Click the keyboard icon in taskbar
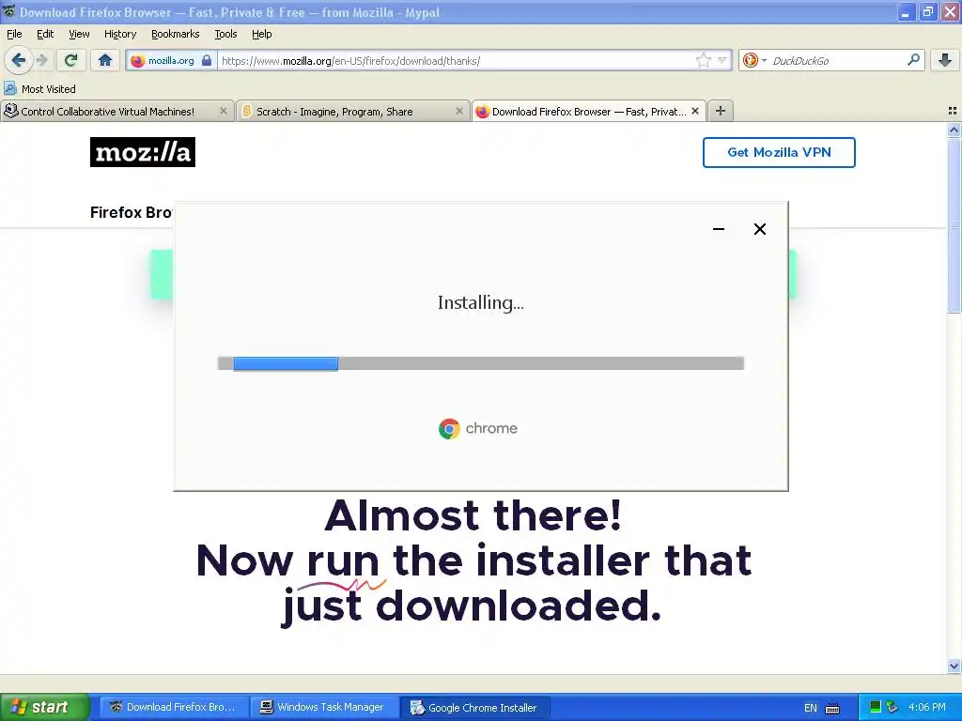The height and width of the screenshot is (721, 962). (x=832, y=708)
